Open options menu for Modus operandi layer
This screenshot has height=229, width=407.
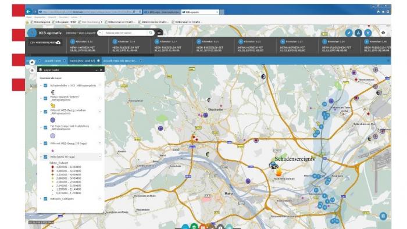point(100,98)
